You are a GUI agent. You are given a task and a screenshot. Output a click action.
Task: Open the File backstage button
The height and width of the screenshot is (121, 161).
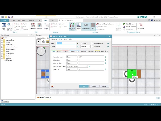pyautogui.click(x=5, y=20)
